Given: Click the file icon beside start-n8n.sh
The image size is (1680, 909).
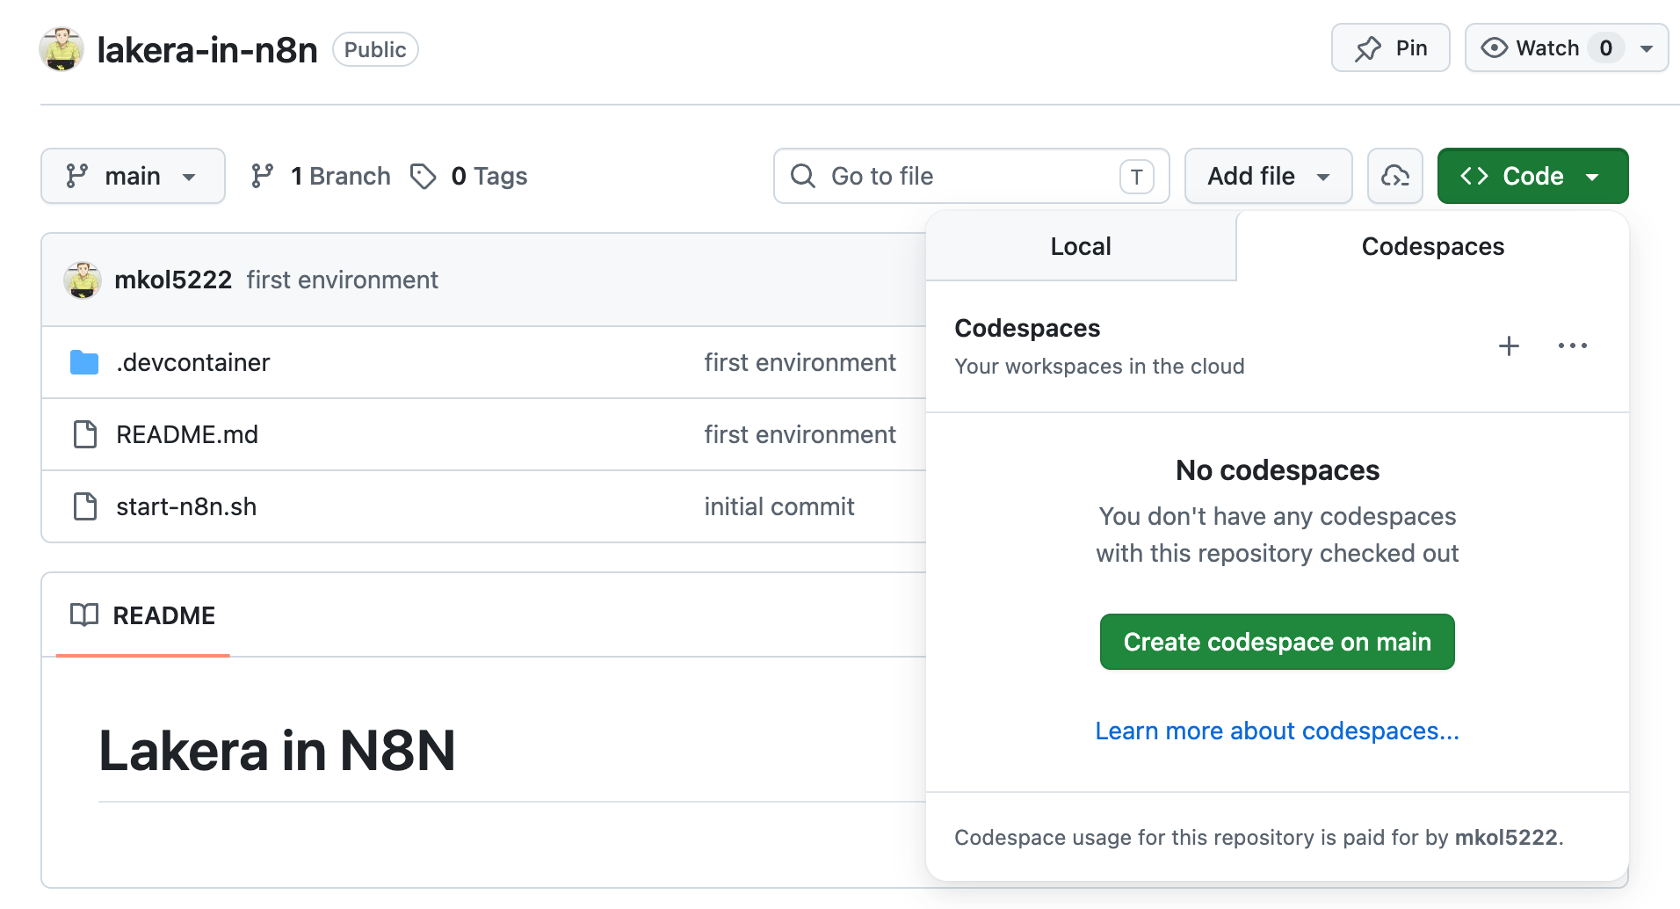Looking at the screenshot, I should [85, 506].
